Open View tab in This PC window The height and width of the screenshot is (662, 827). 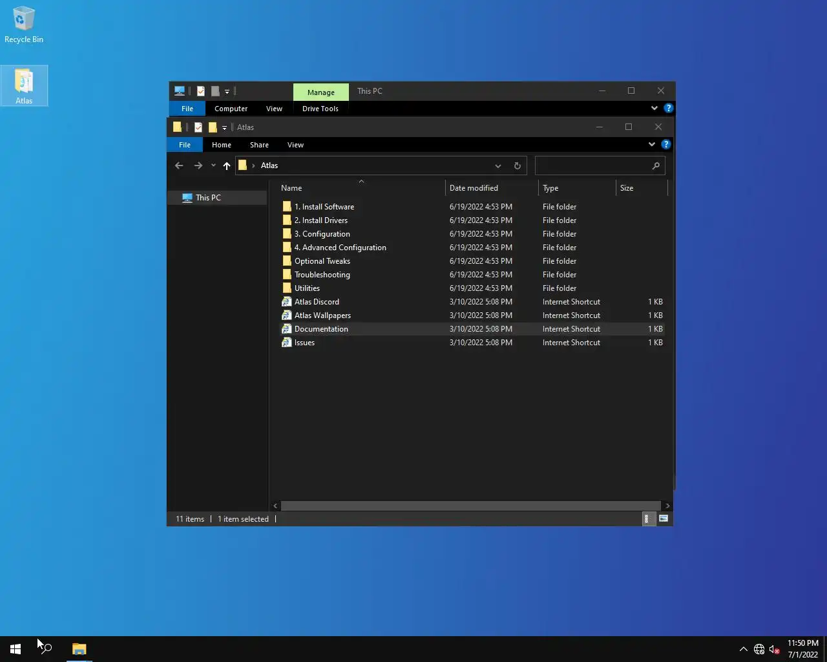(274, 109)
